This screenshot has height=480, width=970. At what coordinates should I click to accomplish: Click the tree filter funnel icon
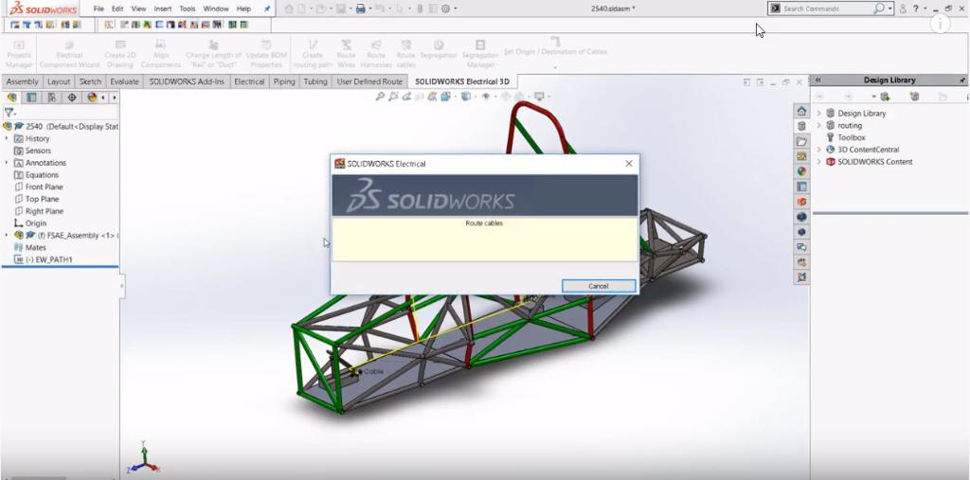click(9, 113)
